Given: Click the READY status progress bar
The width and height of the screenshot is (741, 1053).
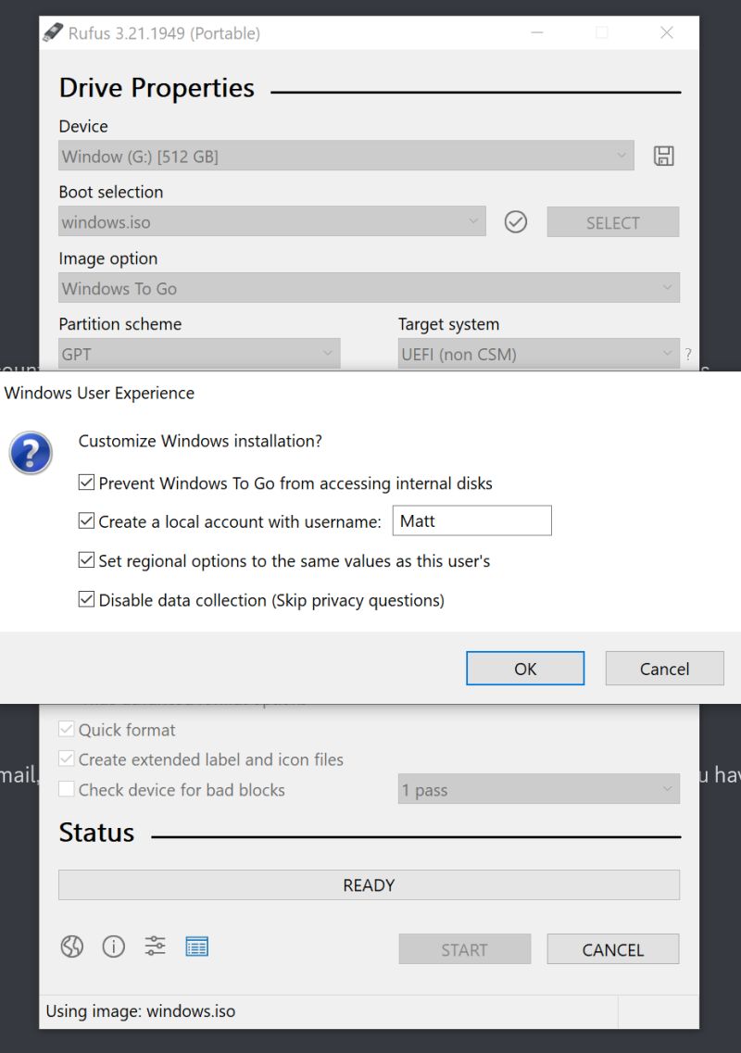Looking at the screenshot, I should 368,884.
